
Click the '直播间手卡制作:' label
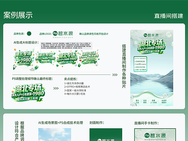tap(146, 123)
